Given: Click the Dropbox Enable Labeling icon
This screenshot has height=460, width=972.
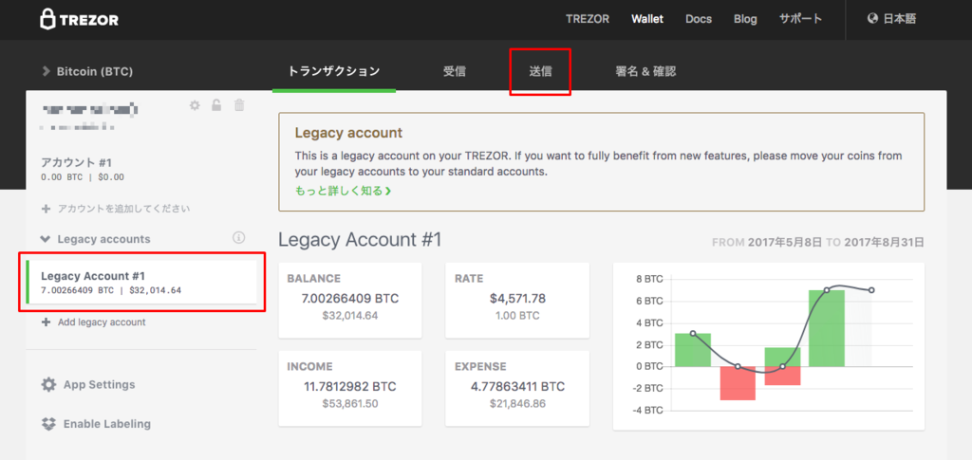Looking at the screenshot, I should click(x=48, y=424).
